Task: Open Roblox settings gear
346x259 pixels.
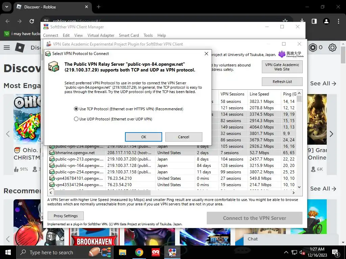Action: (332, 47)
